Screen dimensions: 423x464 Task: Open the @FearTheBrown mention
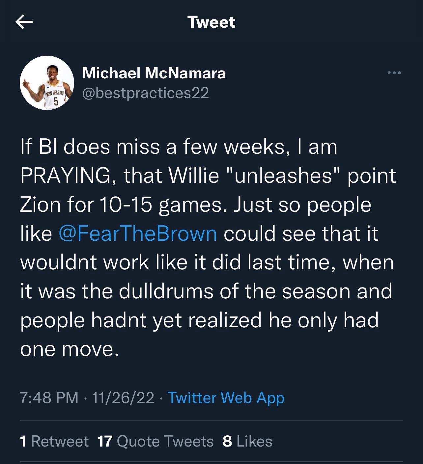pyautogui.click(x=138, y=233)
